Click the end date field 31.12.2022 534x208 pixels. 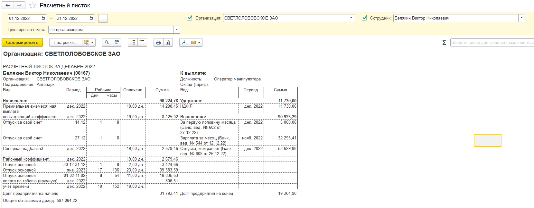[72, 18]
